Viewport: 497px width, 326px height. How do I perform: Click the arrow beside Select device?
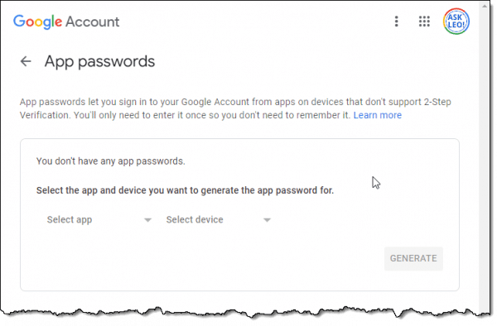pos(268,220)
